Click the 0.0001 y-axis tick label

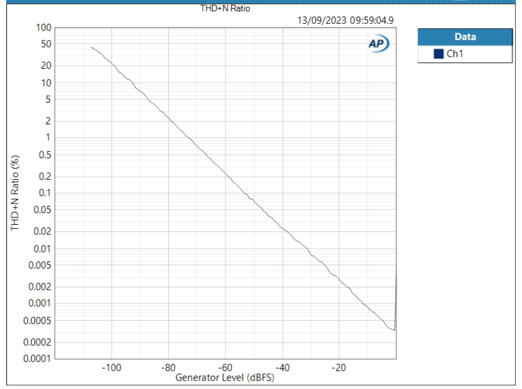(37, 358)
